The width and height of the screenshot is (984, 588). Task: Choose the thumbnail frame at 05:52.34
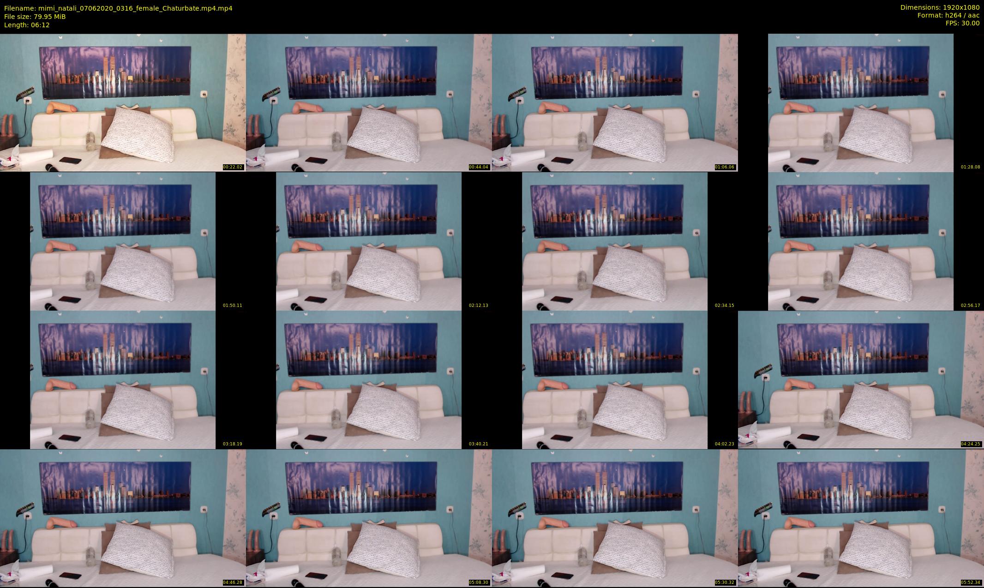(x=861, y=518)
